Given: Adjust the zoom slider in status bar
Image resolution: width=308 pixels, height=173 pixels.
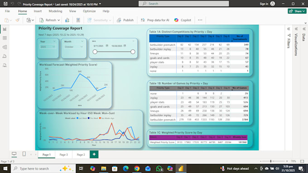Looking at the screenshot, I should (x=271, y=161).
